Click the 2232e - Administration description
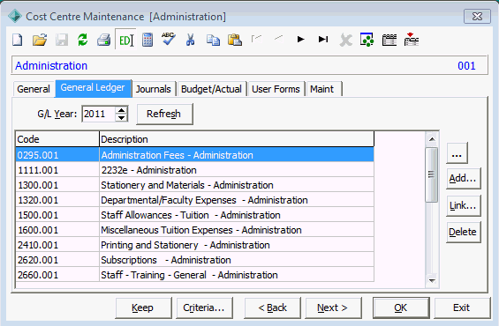The image size is (499, 326). pos(148,170)
